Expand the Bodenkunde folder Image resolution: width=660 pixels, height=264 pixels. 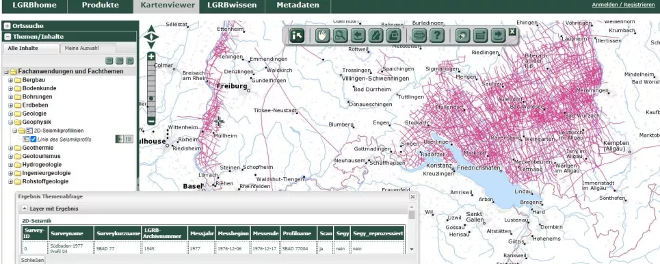10,88
